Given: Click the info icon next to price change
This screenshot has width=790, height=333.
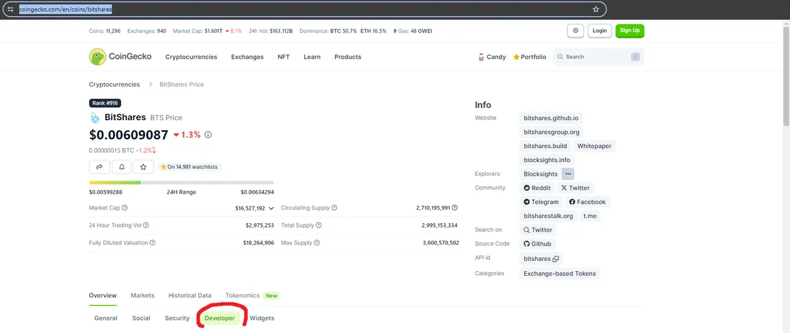Looking at the screenshot, I should pos(208,134).
